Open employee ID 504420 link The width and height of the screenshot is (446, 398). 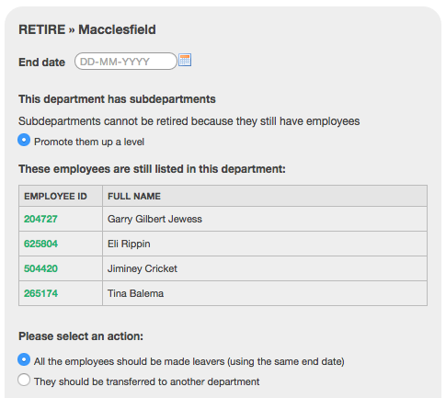coord(40,268)
